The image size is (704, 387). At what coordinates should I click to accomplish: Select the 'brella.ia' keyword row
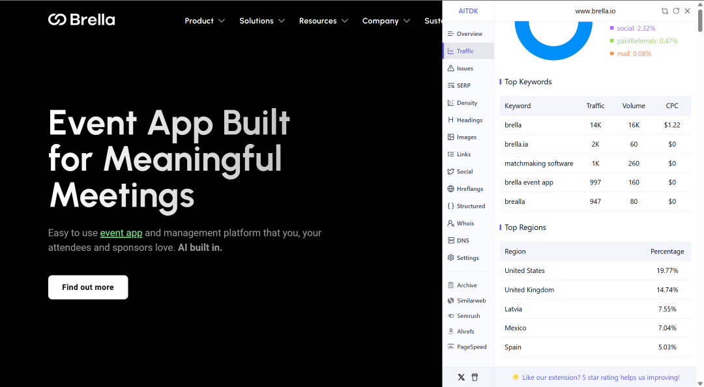pos(595,144)
